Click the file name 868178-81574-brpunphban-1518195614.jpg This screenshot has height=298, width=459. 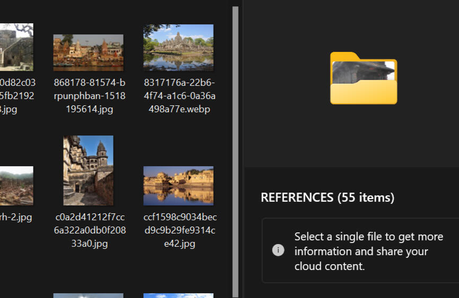pyautogui.click(x=90, y=96)
